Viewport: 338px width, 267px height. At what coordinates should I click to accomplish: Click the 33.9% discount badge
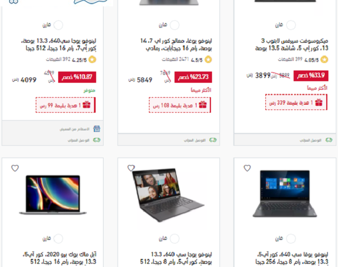point(311,76)
